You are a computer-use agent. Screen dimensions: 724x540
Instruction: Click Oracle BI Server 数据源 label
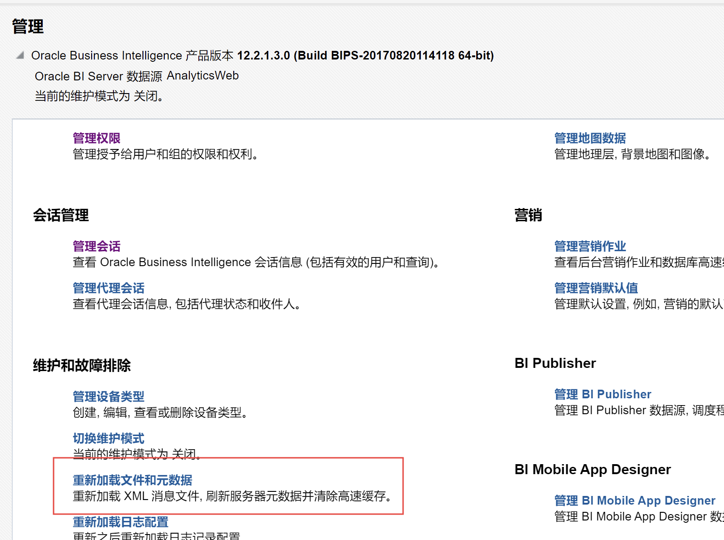point(99,76)
